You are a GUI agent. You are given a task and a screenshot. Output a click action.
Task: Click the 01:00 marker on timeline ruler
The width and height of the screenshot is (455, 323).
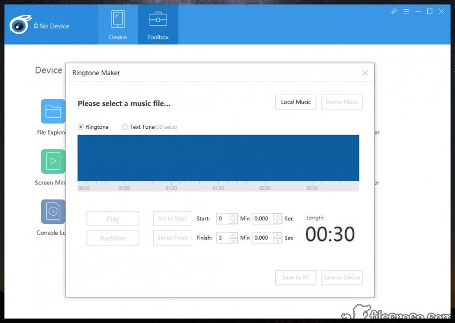pos(171,188)
